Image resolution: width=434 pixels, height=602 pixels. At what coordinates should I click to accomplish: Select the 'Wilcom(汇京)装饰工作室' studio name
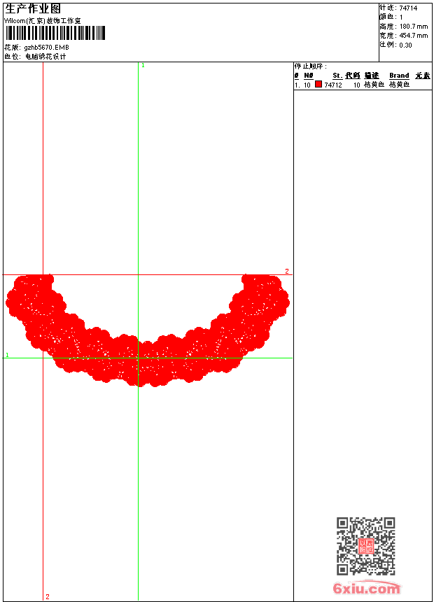[43, 21]
